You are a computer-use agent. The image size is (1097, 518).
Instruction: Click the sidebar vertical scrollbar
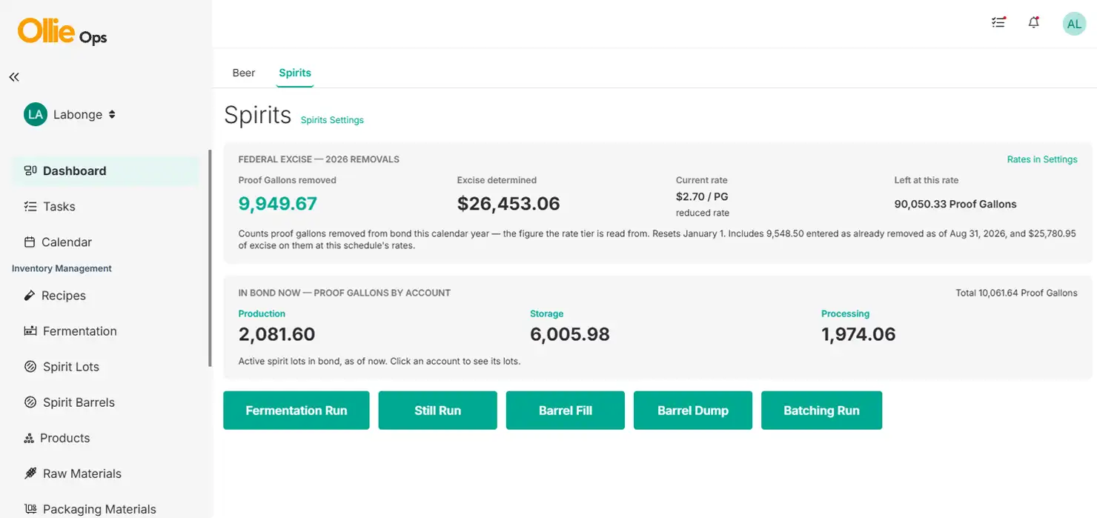click(x=210, y=259)
